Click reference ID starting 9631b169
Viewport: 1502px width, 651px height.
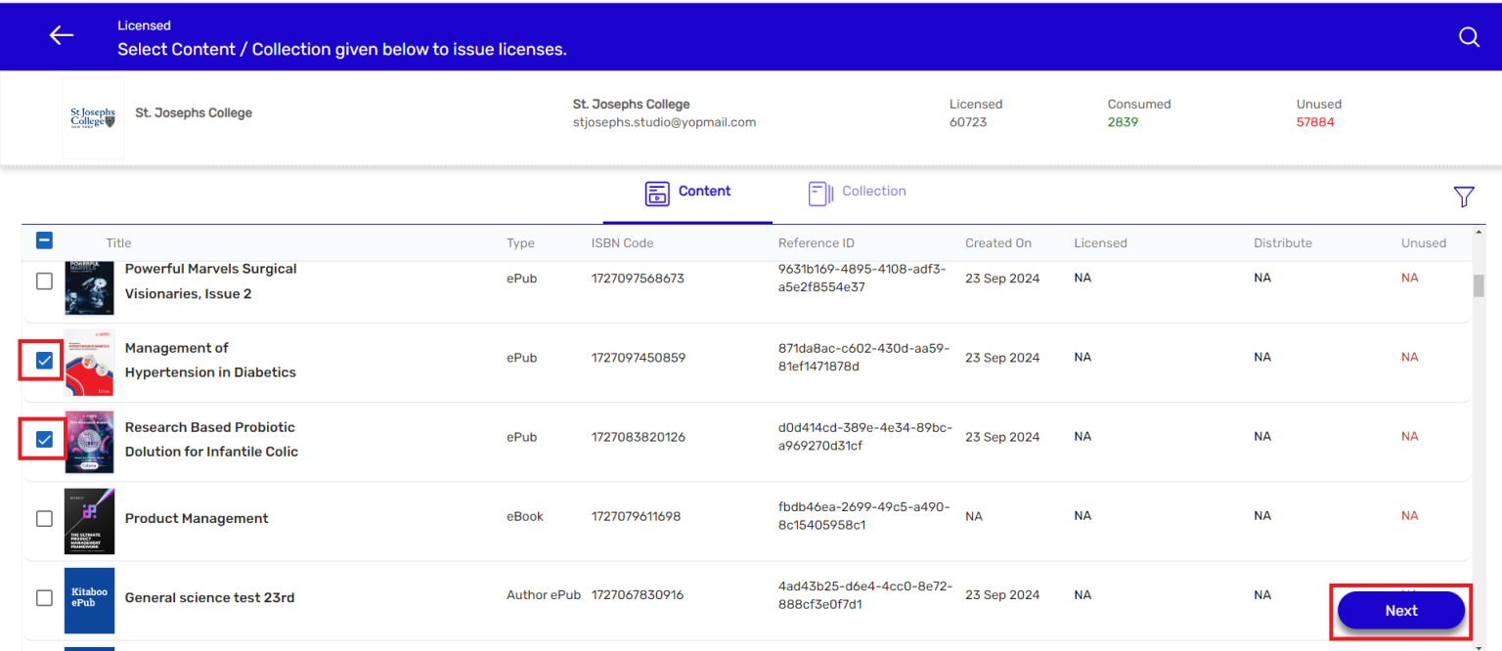coord(862,279)
